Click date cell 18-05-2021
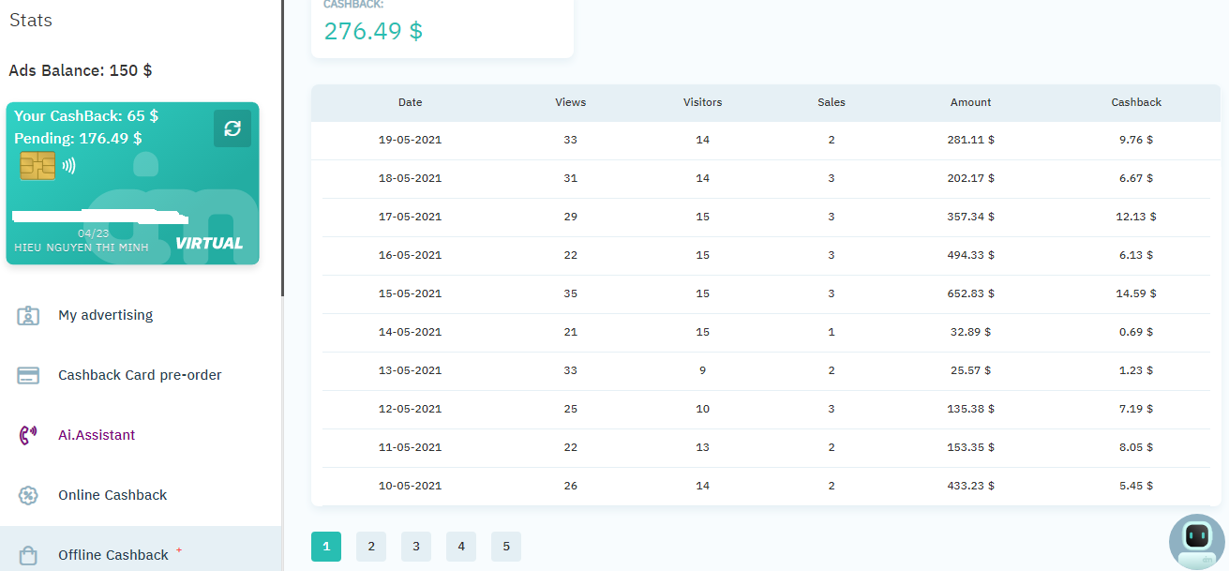 (410, 178)
